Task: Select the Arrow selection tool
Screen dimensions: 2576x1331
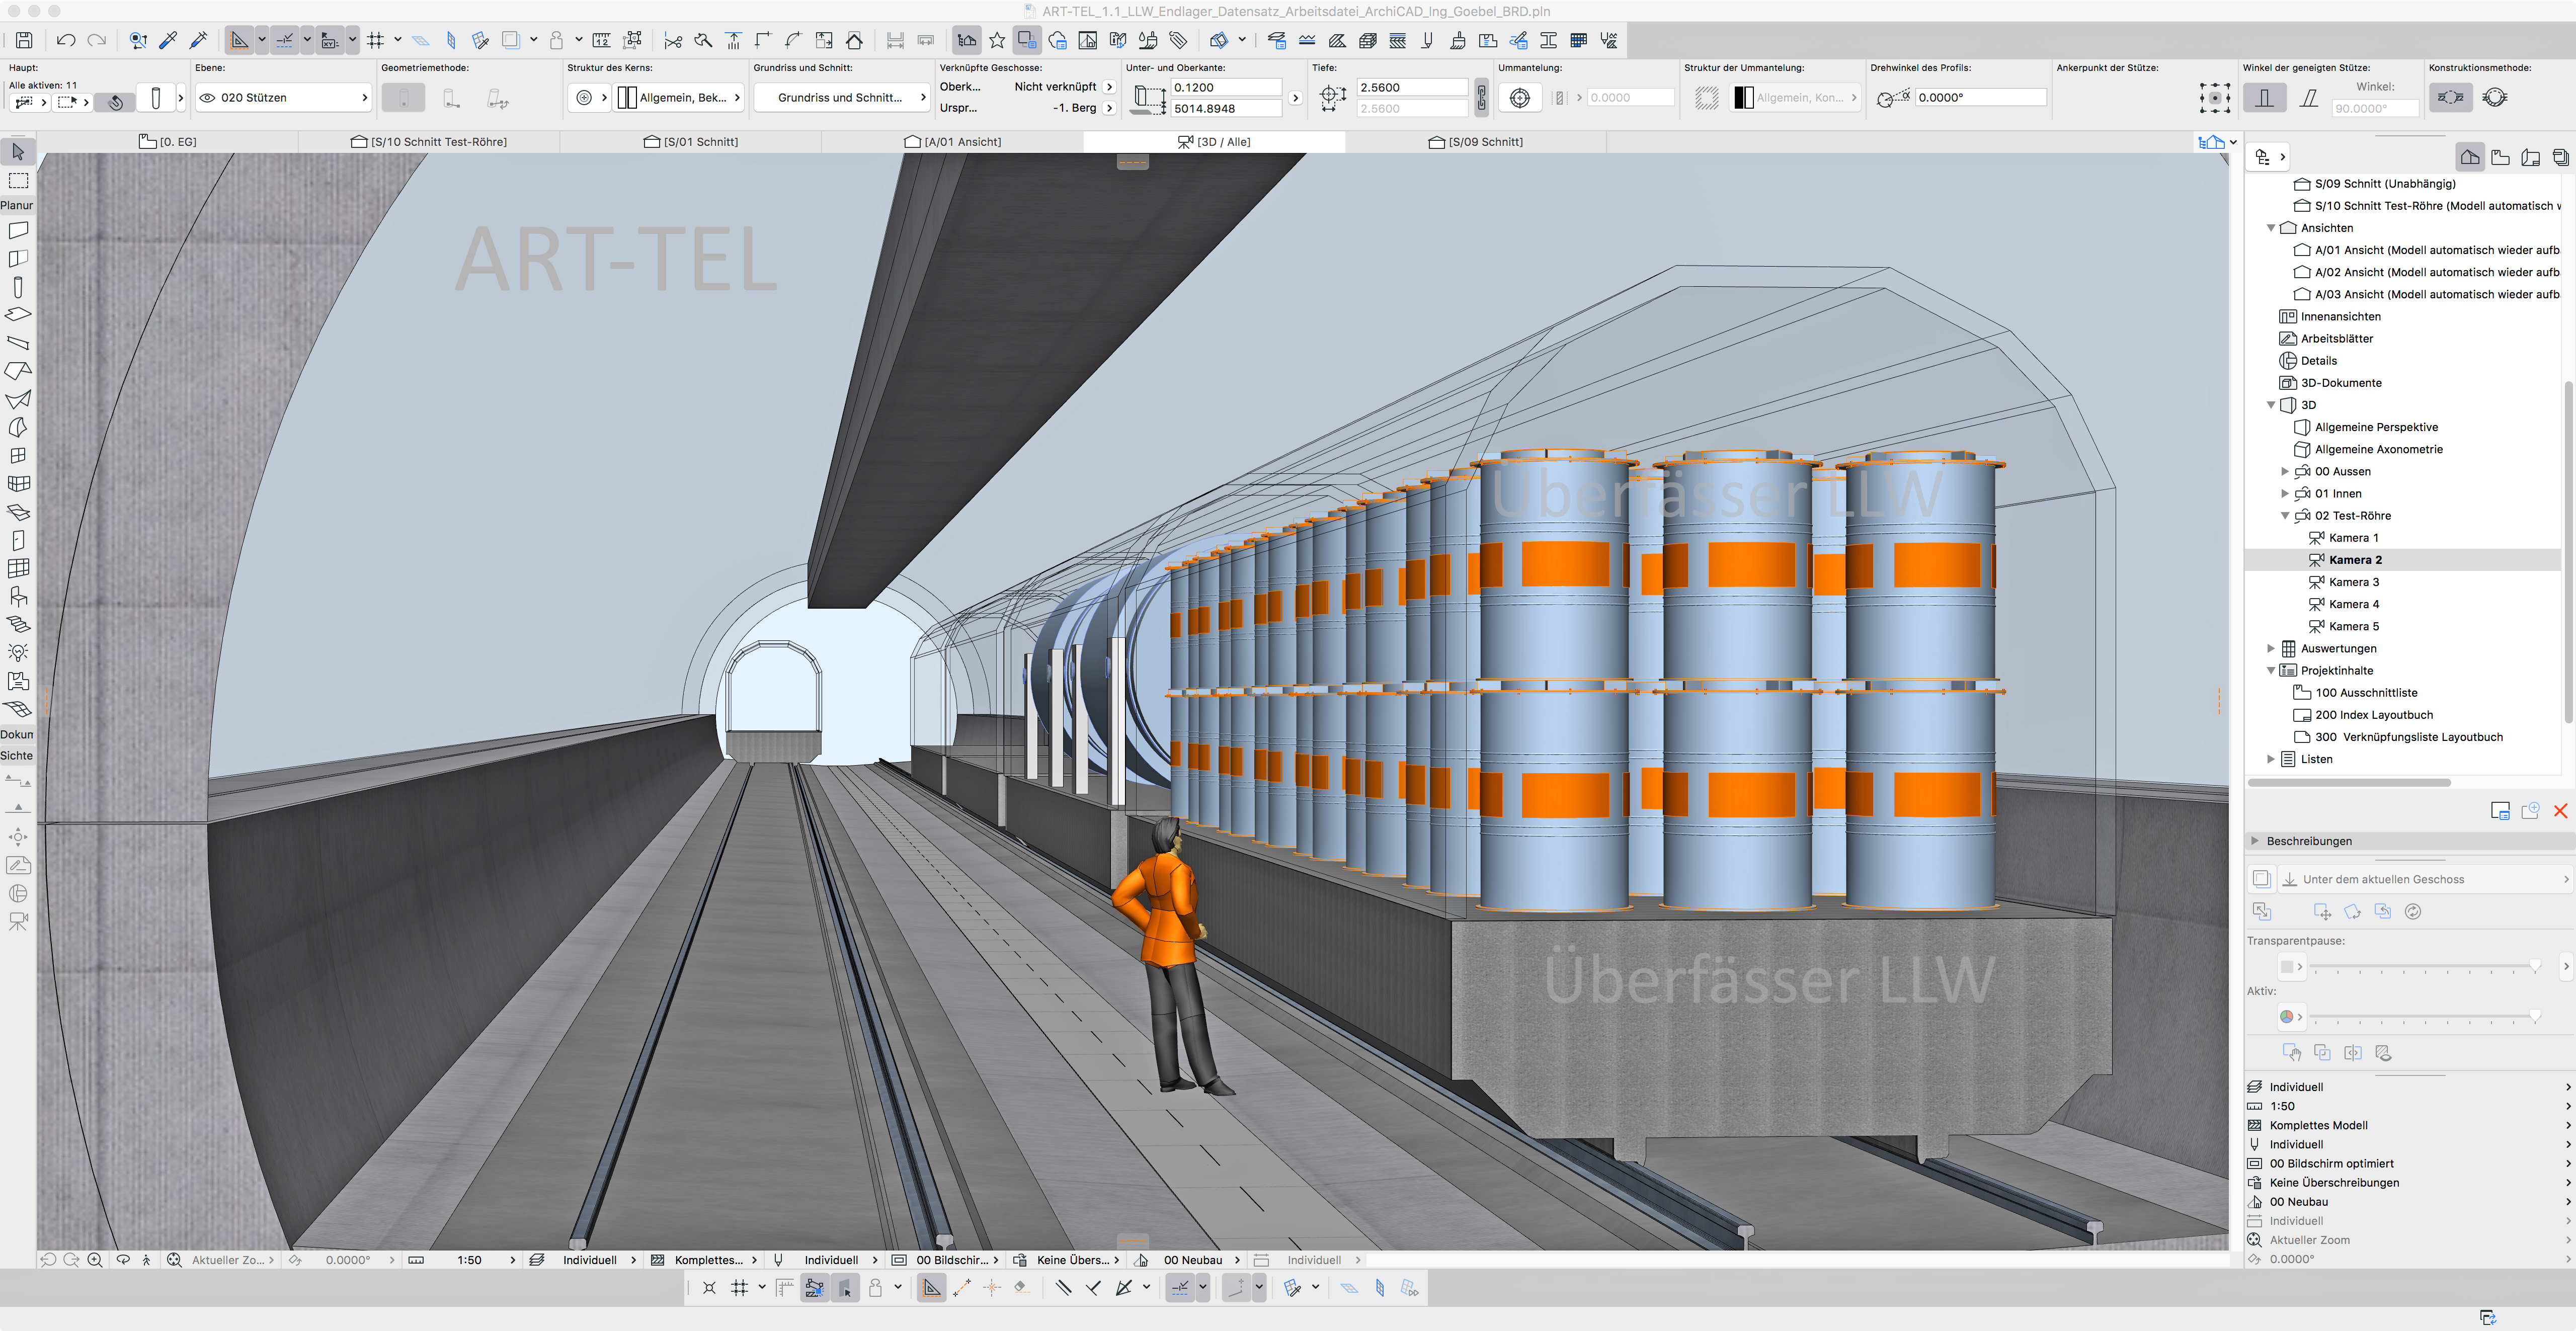Action: coord(18,152)
